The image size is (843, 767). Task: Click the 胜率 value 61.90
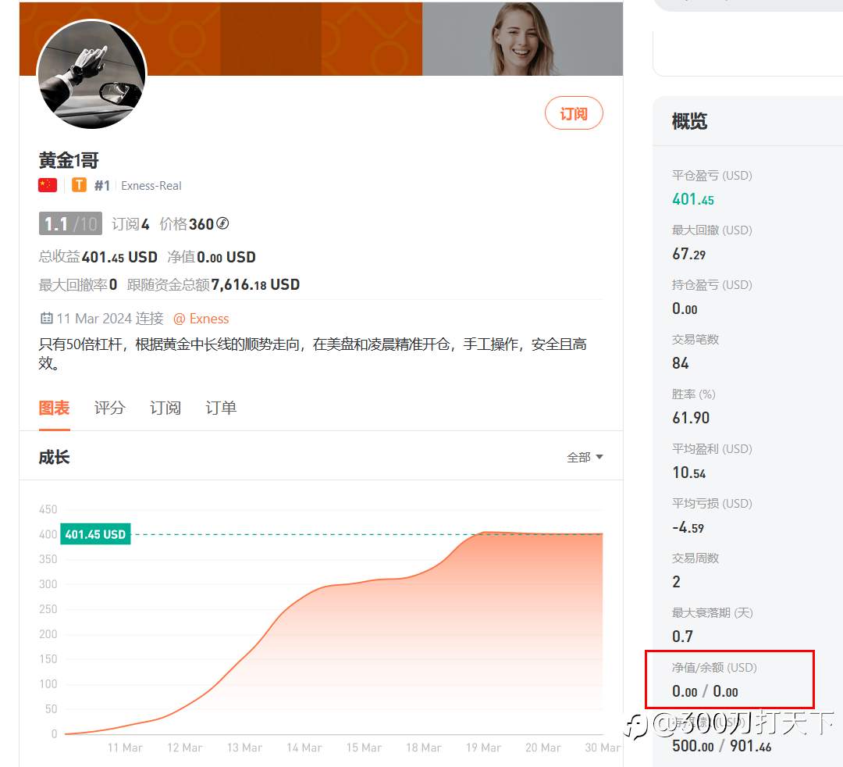(x=691, y=417)
